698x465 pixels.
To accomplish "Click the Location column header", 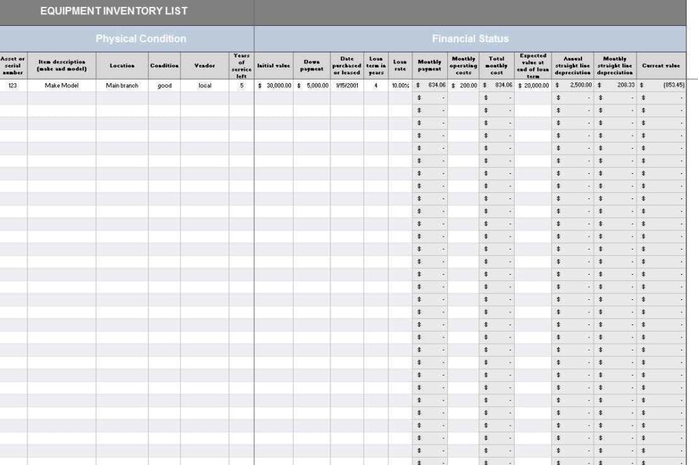I will [x=122, y=65].
